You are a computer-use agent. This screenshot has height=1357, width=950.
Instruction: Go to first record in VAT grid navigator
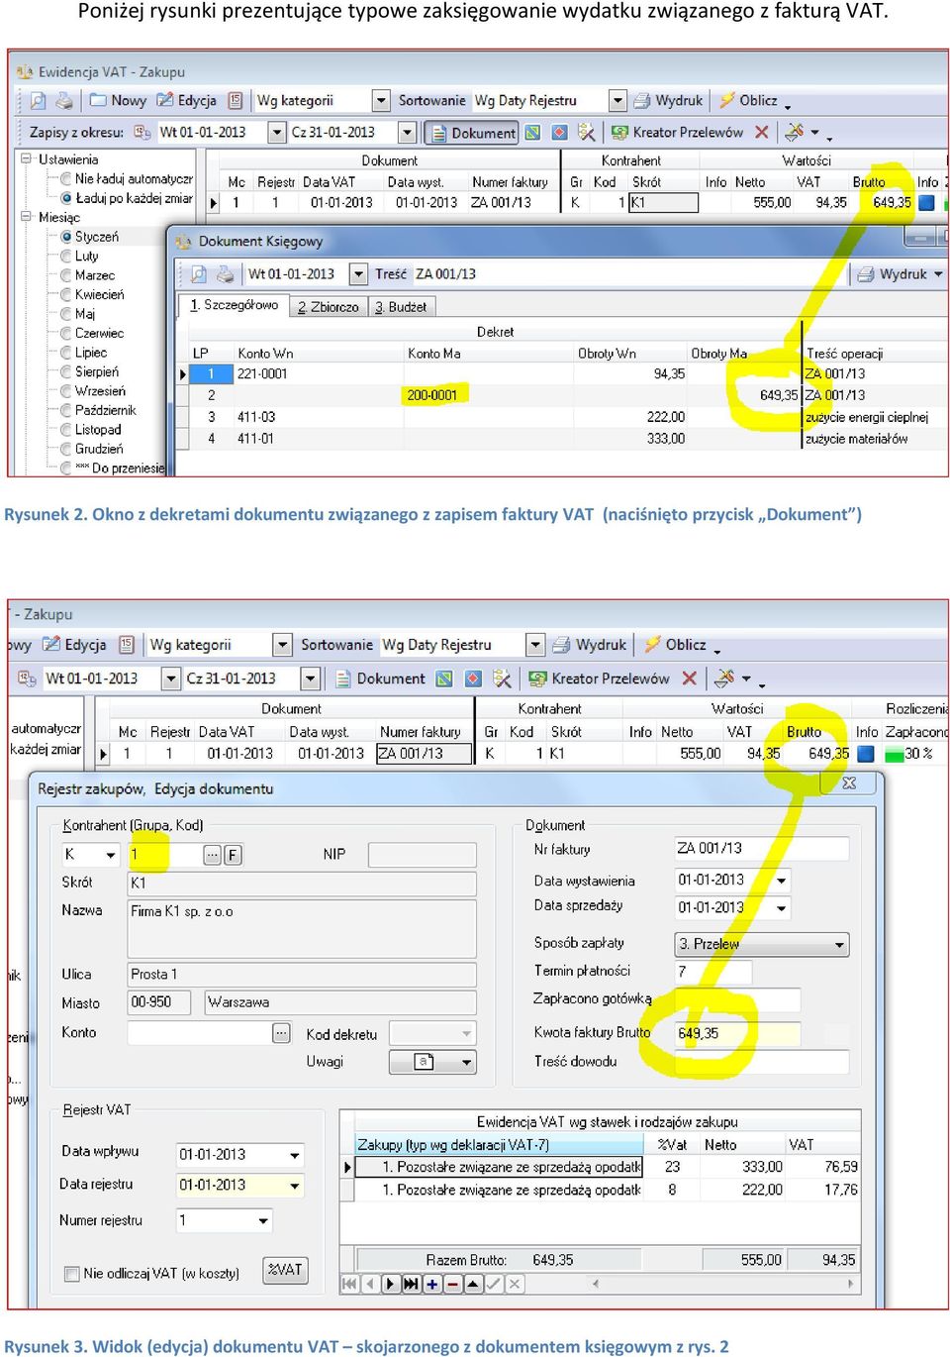348,1284
